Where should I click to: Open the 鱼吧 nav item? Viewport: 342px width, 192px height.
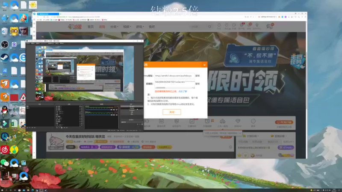pos(152,27)
